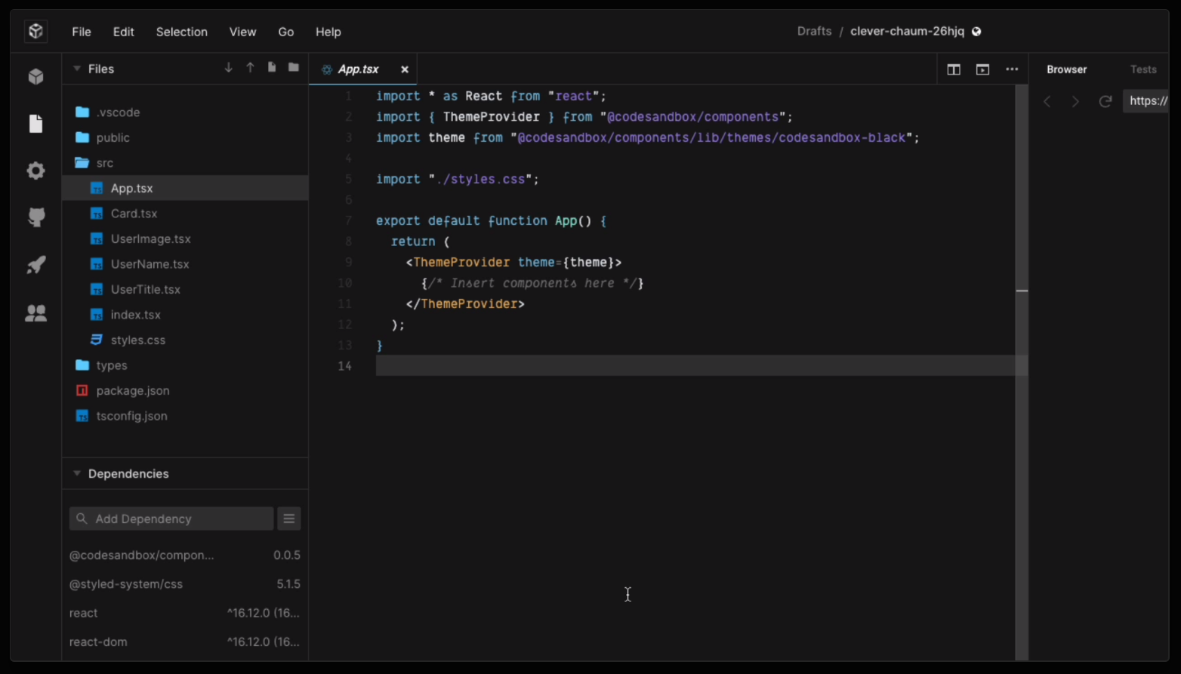Screen dimensions: 1181x674
Task: Click the preview URL address bar
Action: 1146,101
